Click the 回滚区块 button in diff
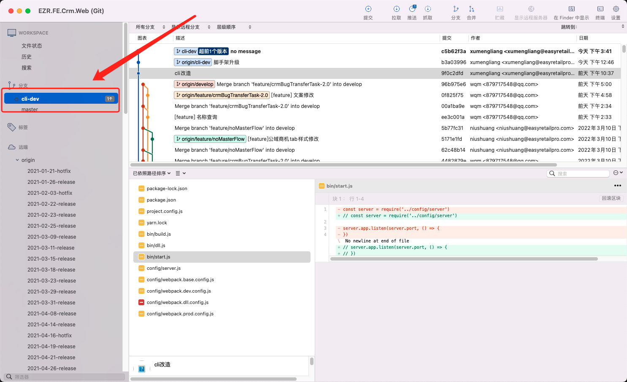Screen dimensions: 627x382 click(611, 199)
